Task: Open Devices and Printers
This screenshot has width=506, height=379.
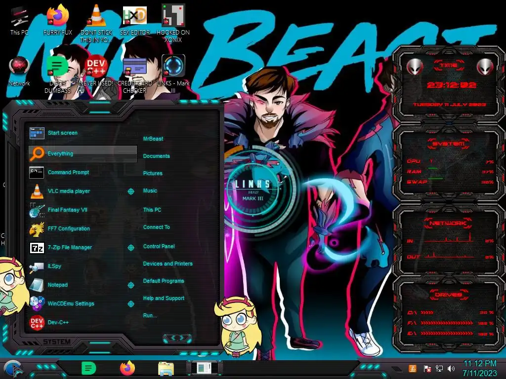Action: click(168, 264)
